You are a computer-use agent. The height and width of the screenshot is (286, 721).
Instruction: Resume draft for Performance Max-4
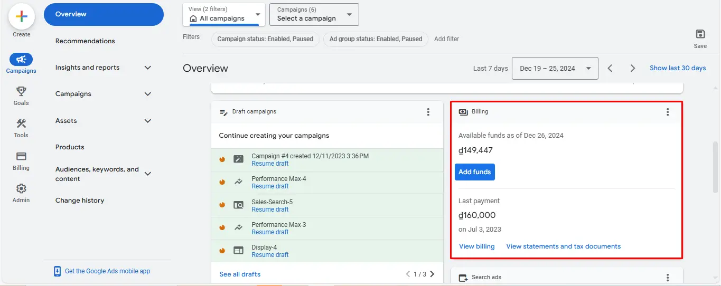click(x=270, y=186)
